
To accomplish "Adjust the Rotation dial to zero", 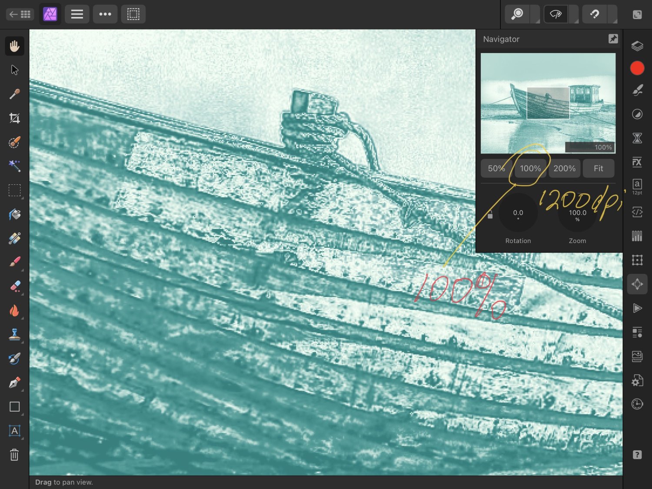I will click(x=518, y=213).
